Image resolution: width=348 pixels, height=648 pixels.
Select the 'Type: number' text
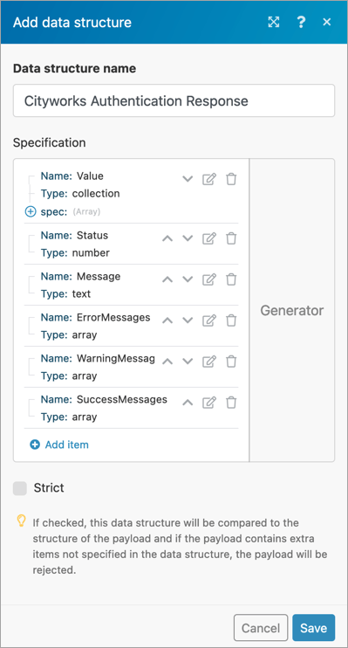[75, 253]
